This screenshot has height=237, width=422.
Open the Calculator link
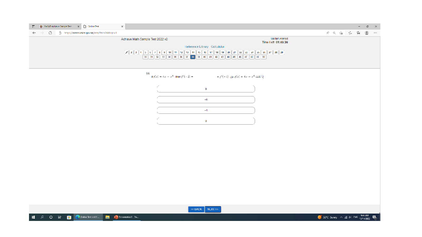pyautogui.click(x=218, y=47)
